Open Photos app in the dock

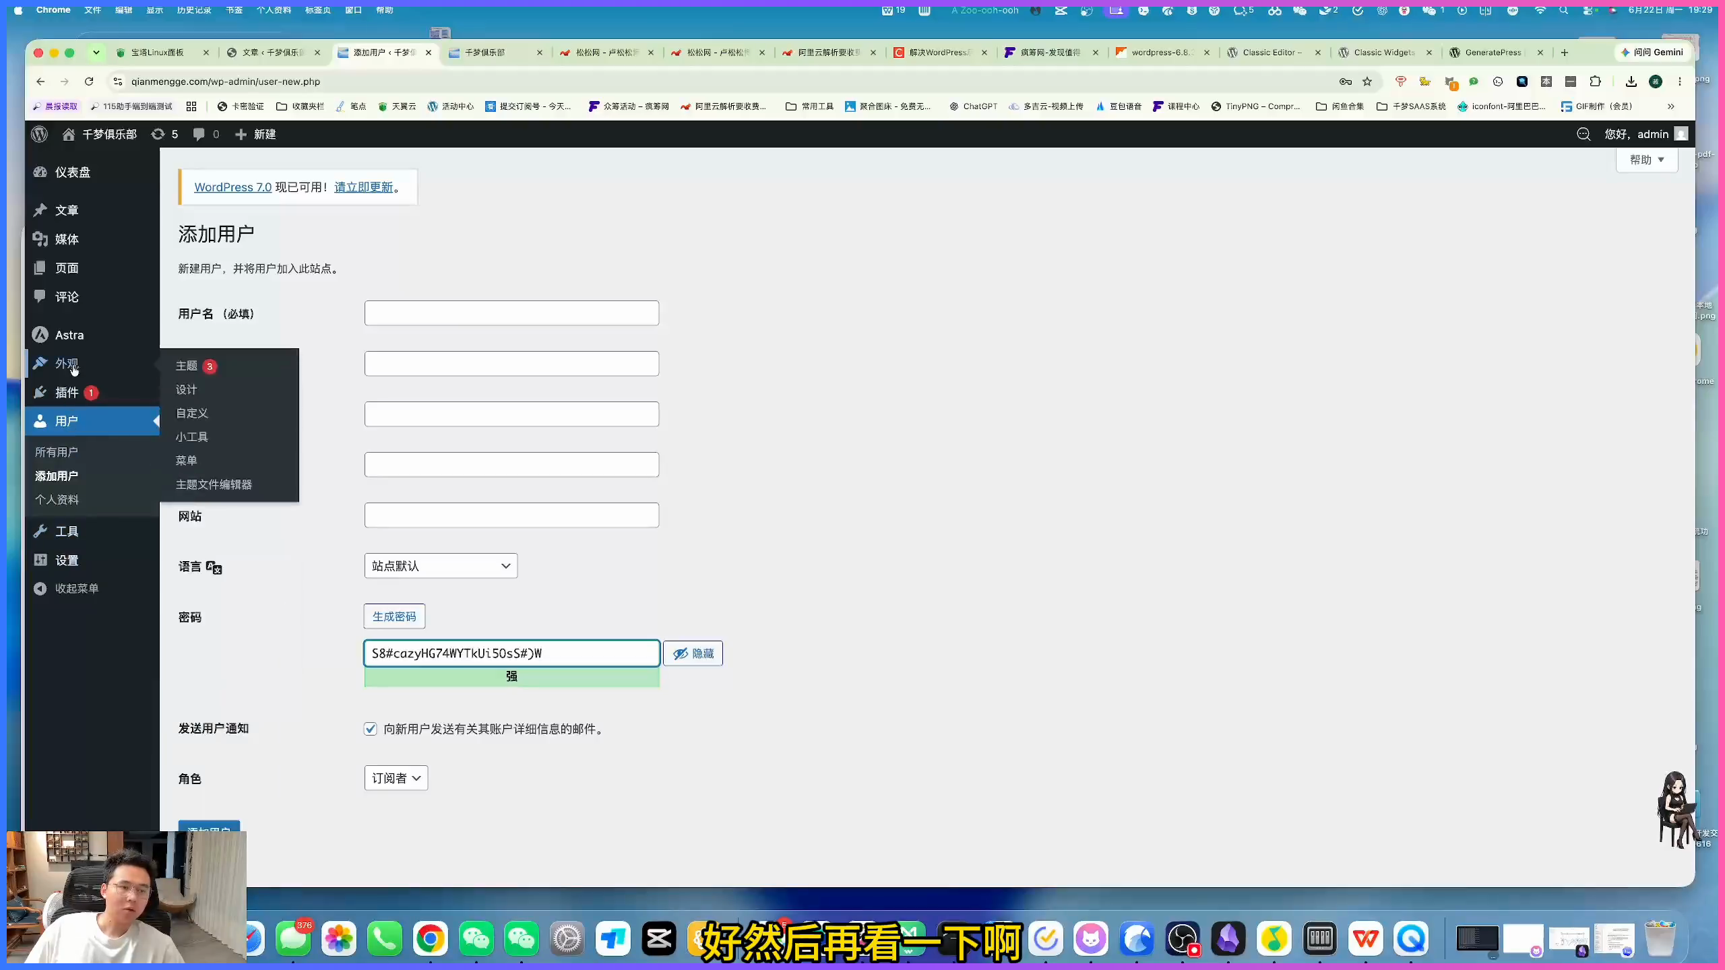coord(338,938)
